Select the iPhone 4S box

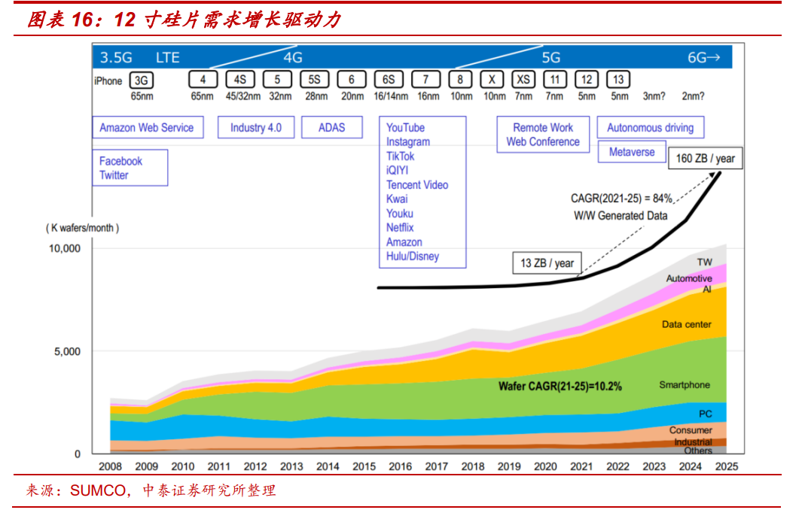point(241,79)
